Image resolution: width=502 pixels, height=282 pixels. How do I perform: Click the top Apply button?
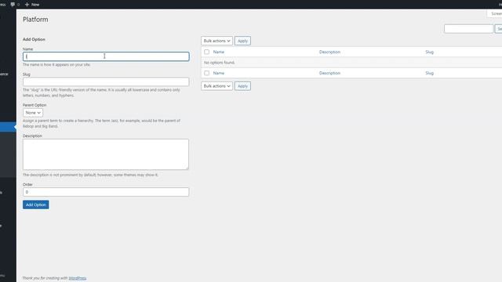coord(242,41)
